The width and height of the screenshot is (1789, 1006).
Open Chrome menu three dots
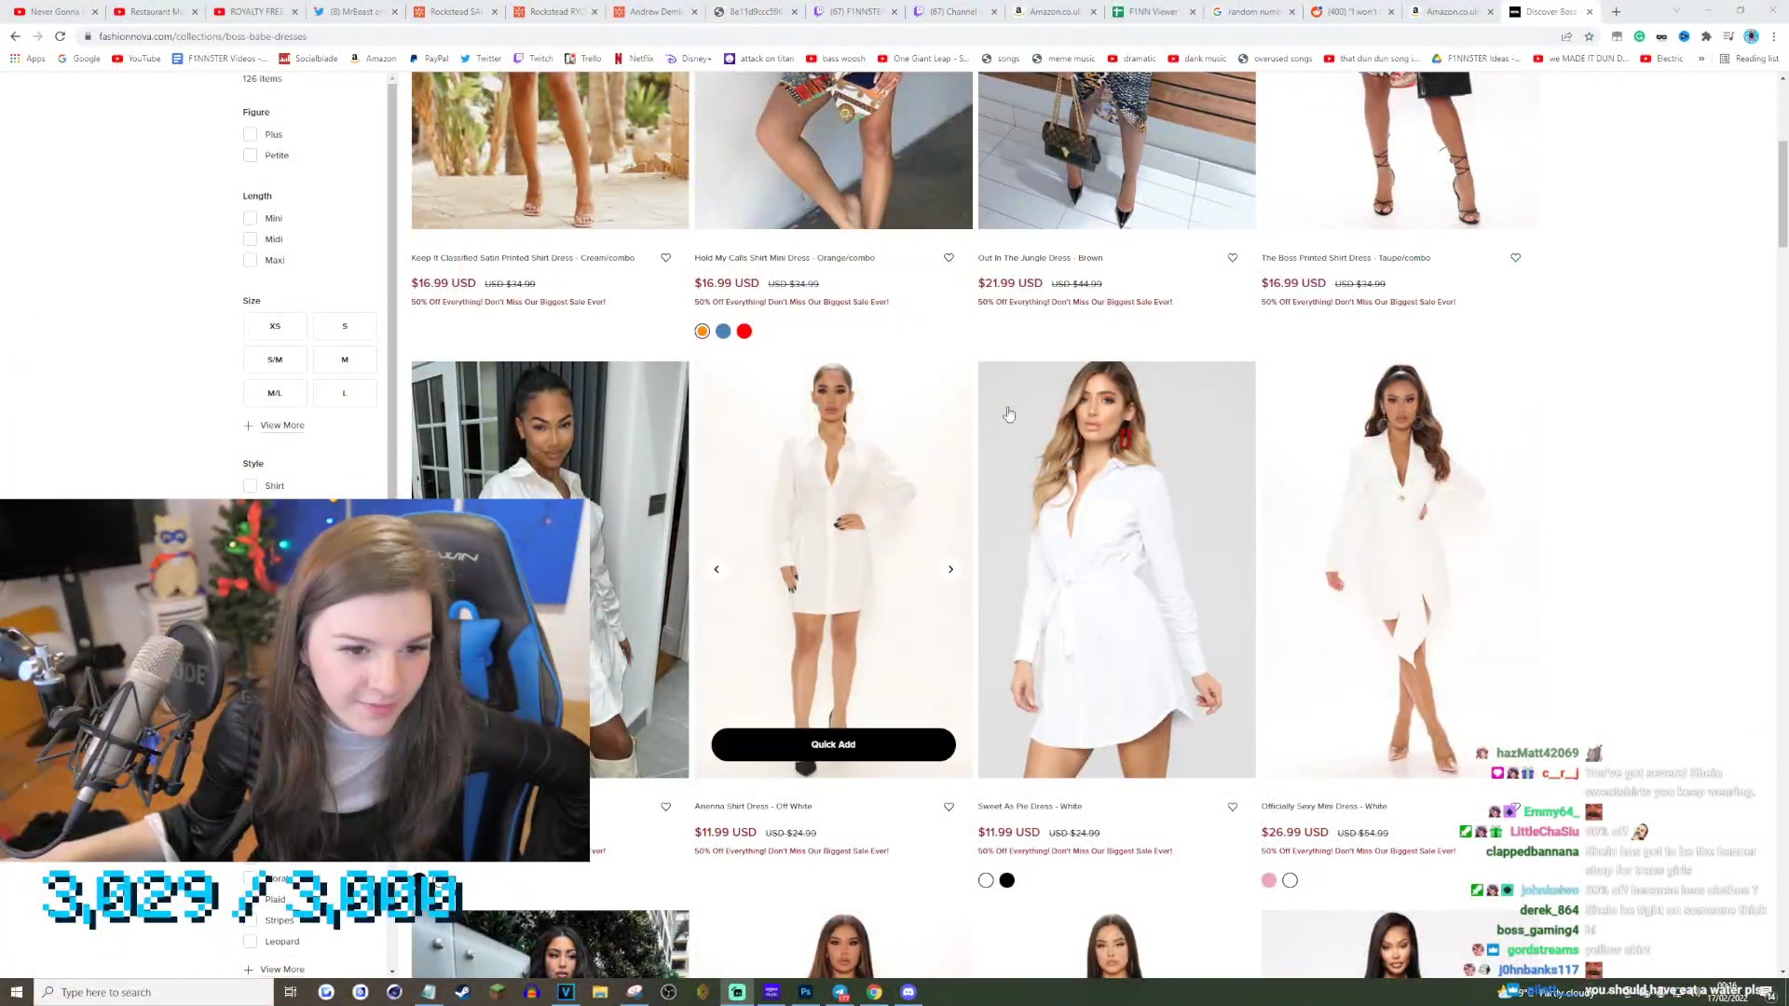coord(1773,36)
